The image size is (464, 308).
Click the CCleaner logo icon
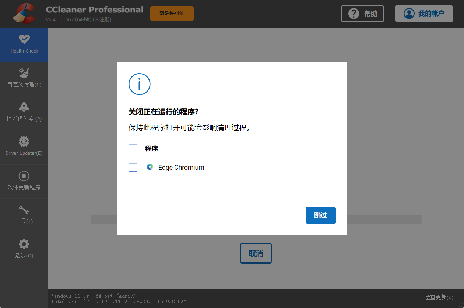[x=23, y=13]
